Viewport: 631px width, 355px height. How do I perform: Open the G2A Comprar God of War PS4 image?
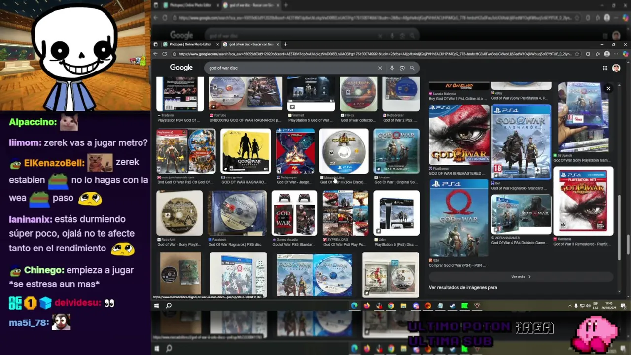[x=459, y=218]
